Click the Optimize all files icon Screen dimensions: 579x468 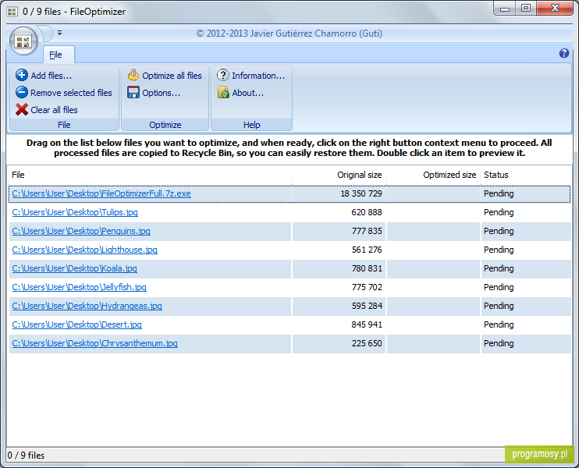(x=133, y=75)
